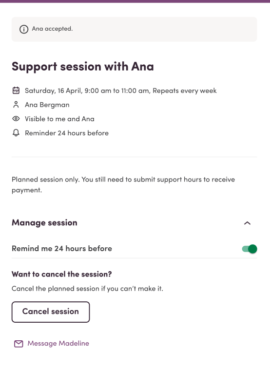Click the envelope icon by Message Madeline
The image size is (270, 368).
coord(19,344)
